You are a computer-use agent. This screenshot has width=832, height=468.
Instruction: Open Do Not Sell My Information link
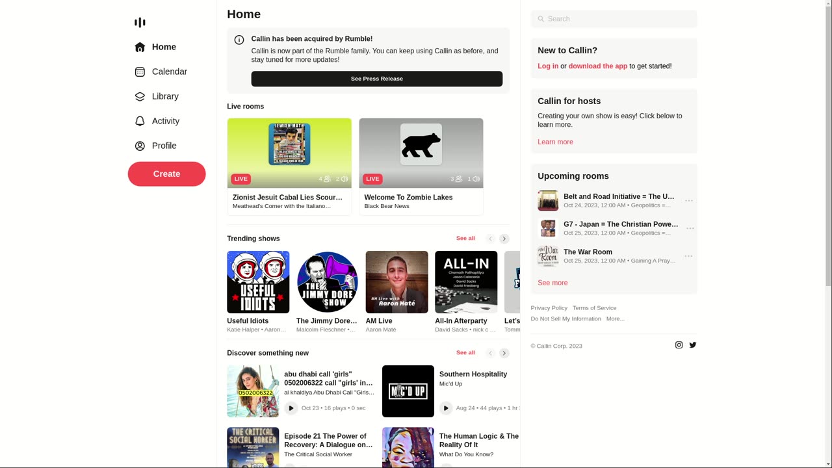(x=566, y=318)
